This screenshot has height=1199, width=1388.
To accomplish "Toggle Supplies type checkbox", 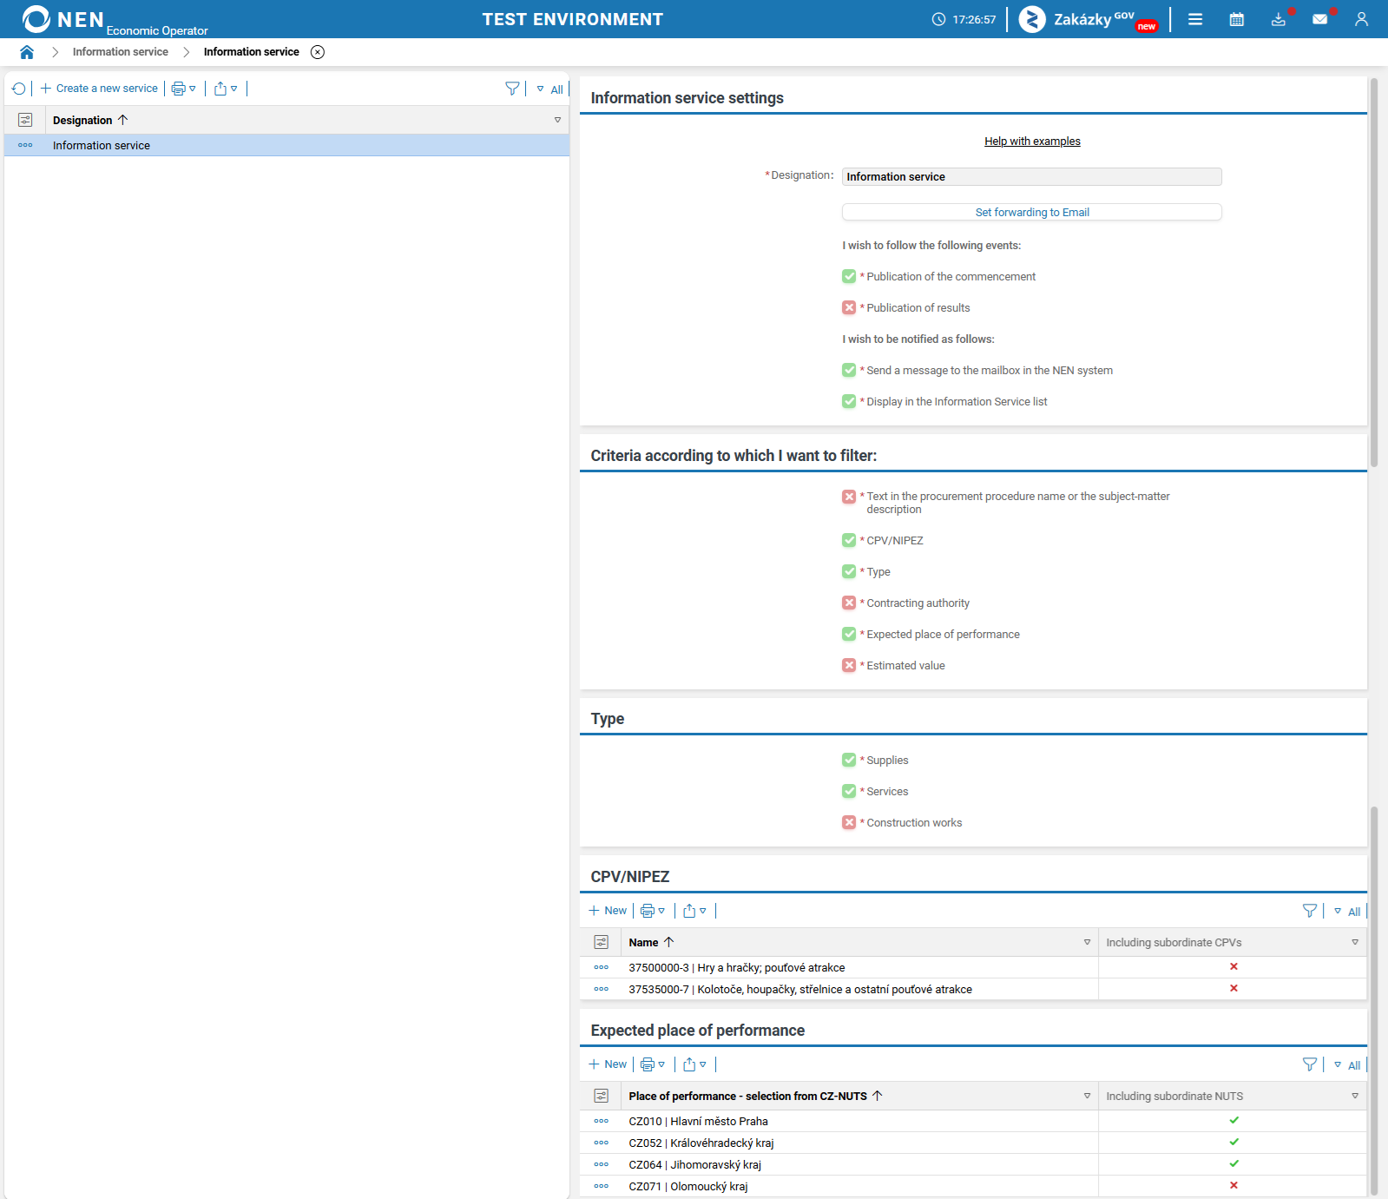I will (849, 760).
